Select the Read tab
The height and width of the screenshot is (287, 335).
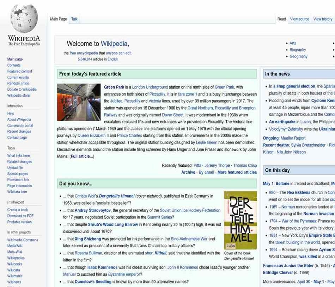pyautogui.click(x=281, y=19)
